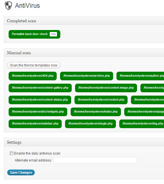Select the author.php theme file entry
Image resolution: width=164 pixels, height=184 pixels.
pos(140,76)
